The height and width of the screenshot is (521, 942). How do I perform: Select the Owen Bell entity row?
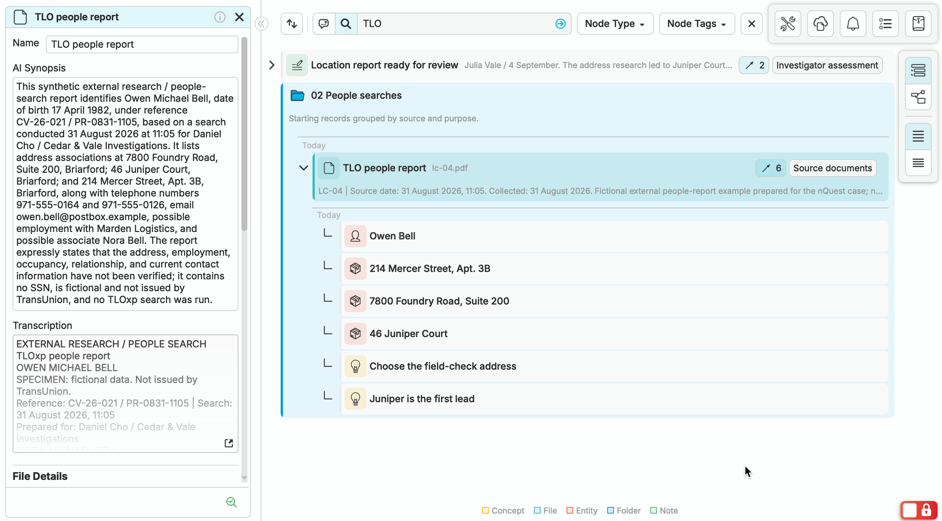pyautogui.click(x=614, y=236)
